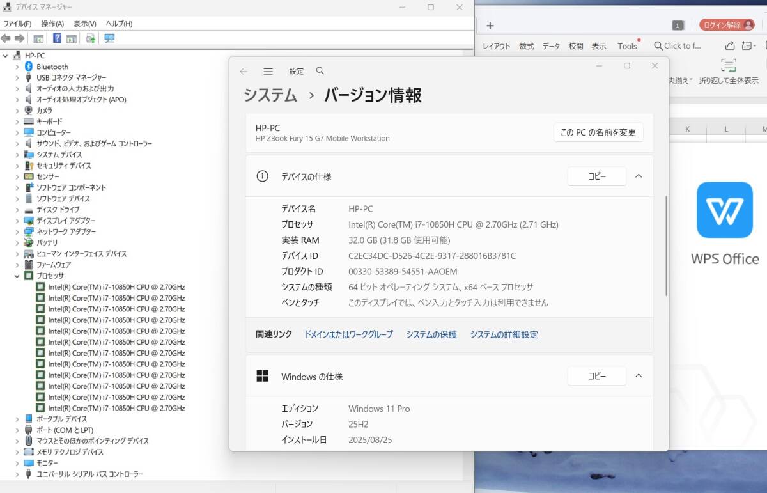Click the update driver icon in toolbar

[x=90, y=38]
